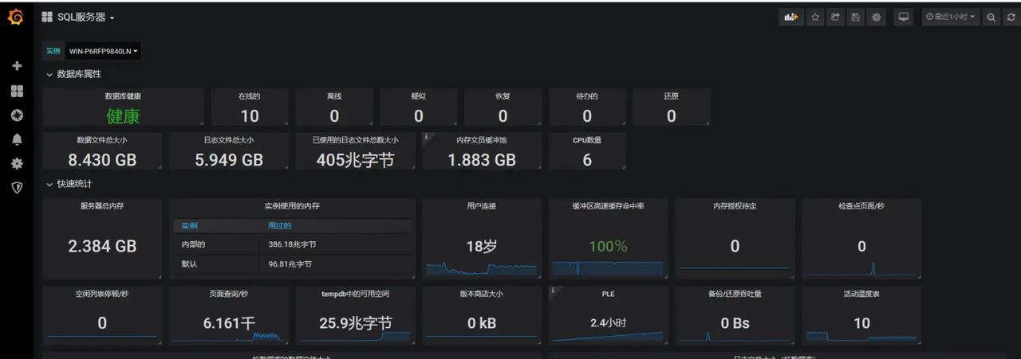The width and height of the screenshot is (1021, 359).
Task: Click the 空闲列表停顿/秒 panel title
Action: pos(102,293)
